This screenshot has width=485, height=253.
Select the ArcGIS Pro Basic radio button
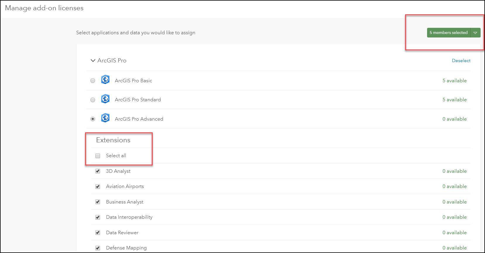93,81
